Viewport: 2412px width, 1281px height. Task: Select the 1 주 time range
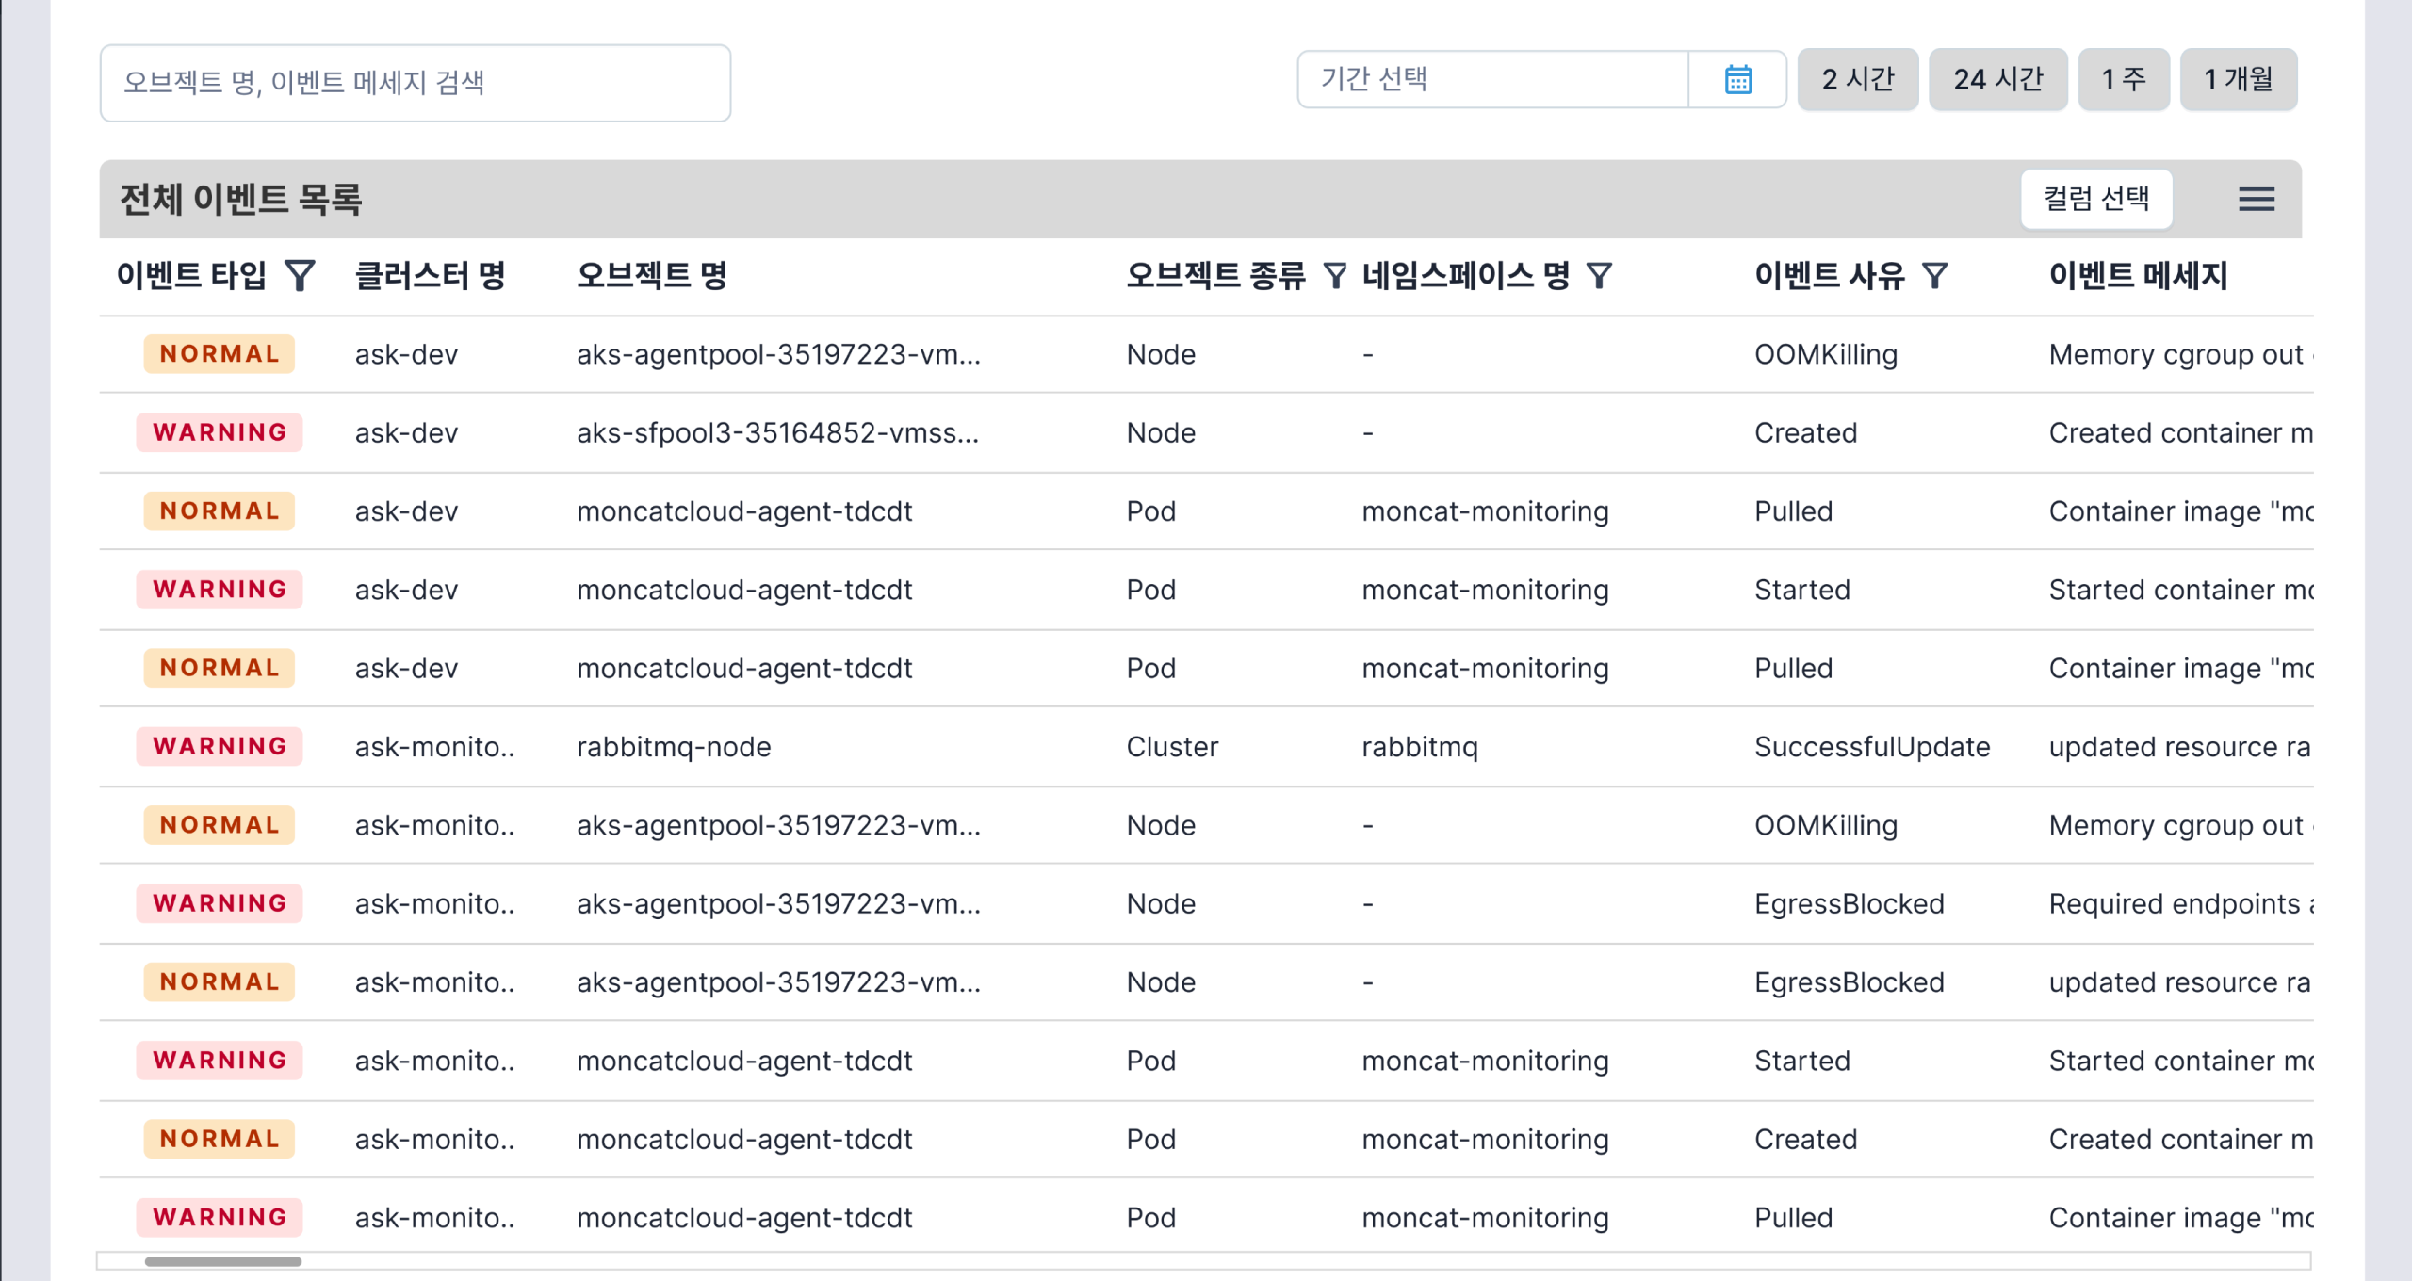coord(2124,80)
